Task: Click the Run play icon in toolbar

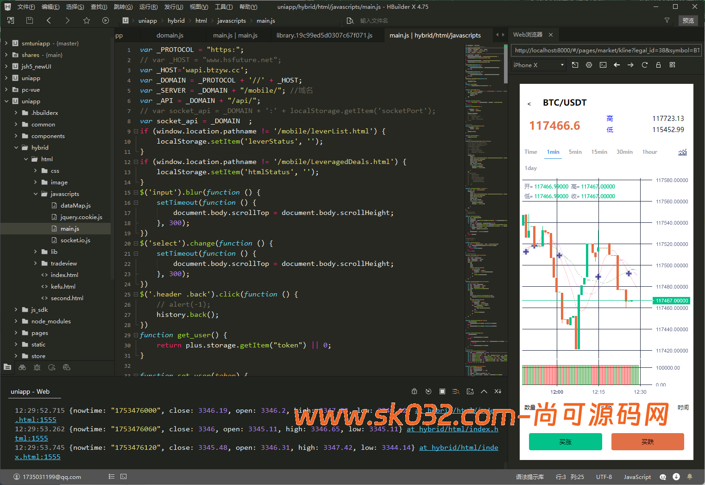Action: (106, 20)
